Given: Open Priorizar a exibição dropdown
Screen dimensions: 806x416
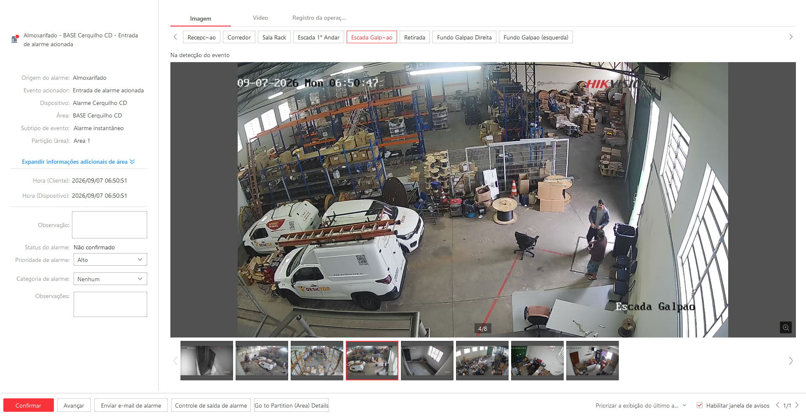Looking at the screenshot, I should pos(641,406).
